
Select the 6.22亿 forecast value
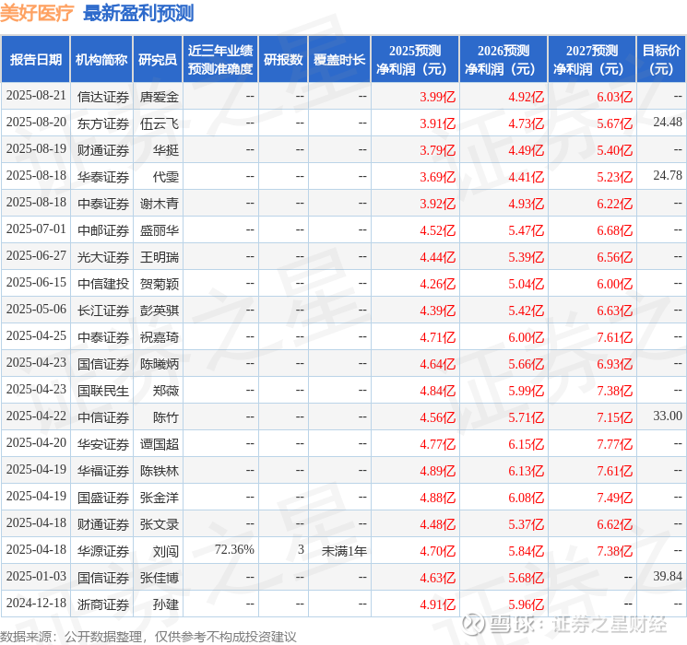pyautogui.click(x=614, y=204)
